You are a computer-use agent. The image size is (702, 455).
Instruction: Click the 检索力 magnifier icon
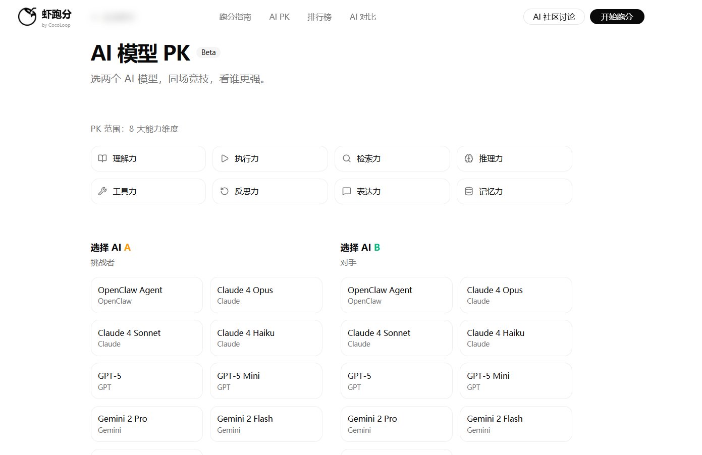coord(346,158)
